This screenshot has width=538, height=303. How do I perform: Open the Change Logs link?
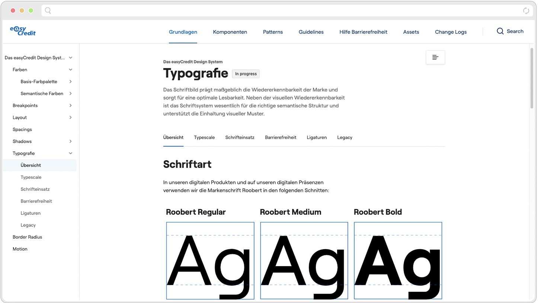click(451, 32)
